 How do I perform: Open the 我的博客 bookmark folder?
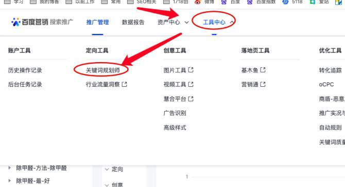[x=44, y=2]
